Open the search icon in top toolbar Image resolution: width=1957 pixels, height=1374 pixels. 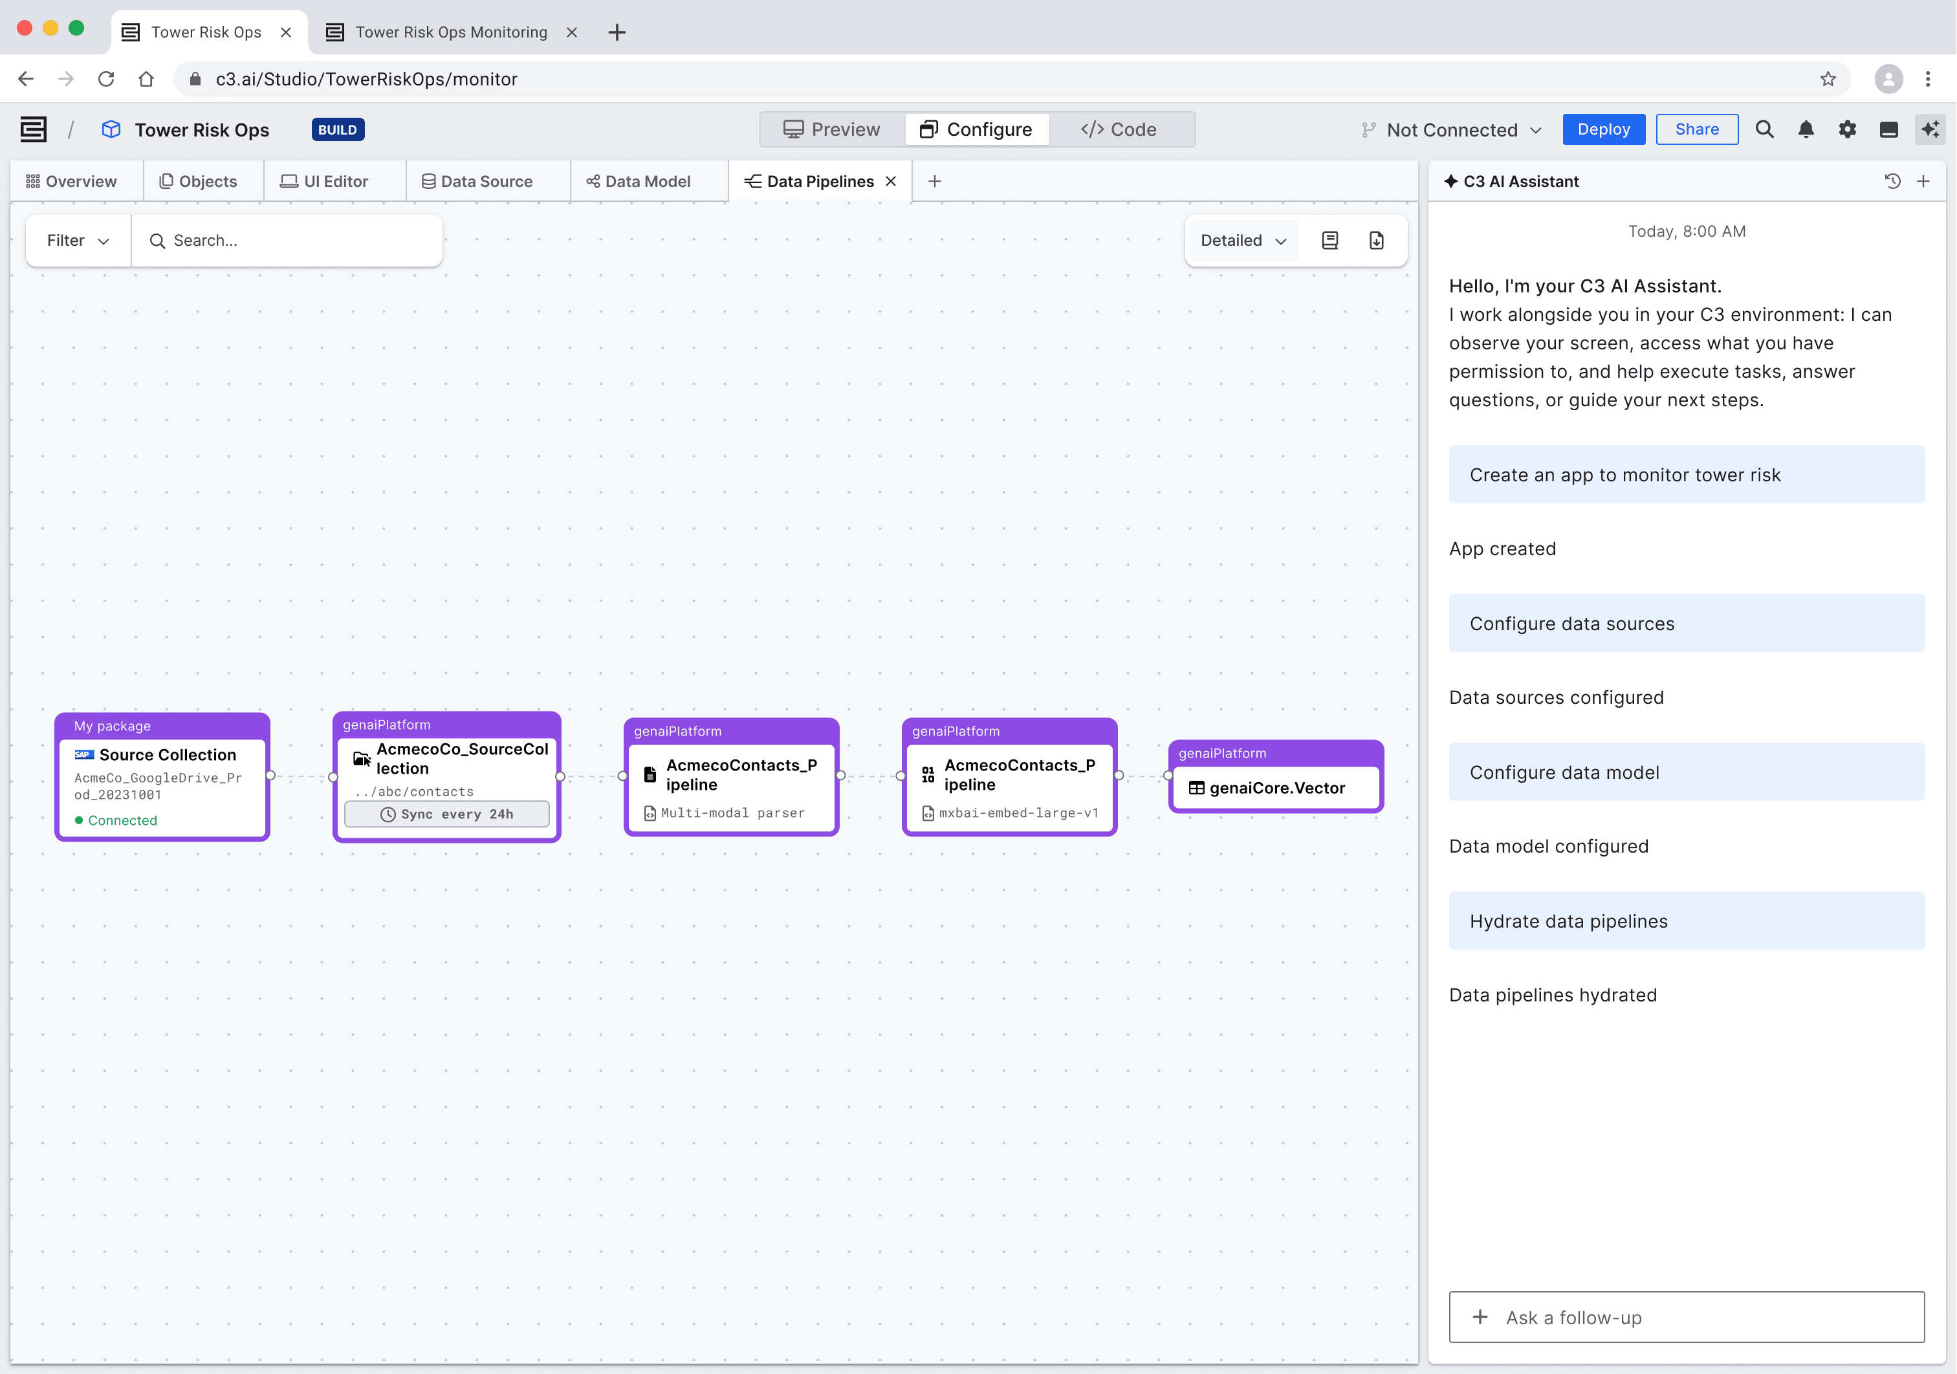[x=1764, y=129]
